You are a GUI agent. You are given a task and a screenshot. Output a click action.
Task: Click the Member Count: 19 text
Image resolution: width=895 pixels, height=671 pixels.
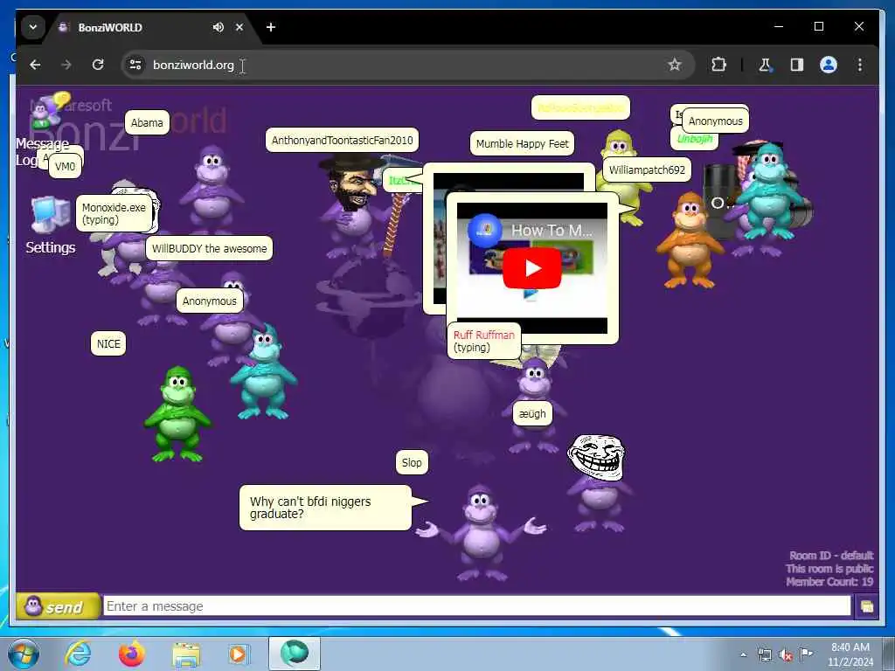[829, 582]
